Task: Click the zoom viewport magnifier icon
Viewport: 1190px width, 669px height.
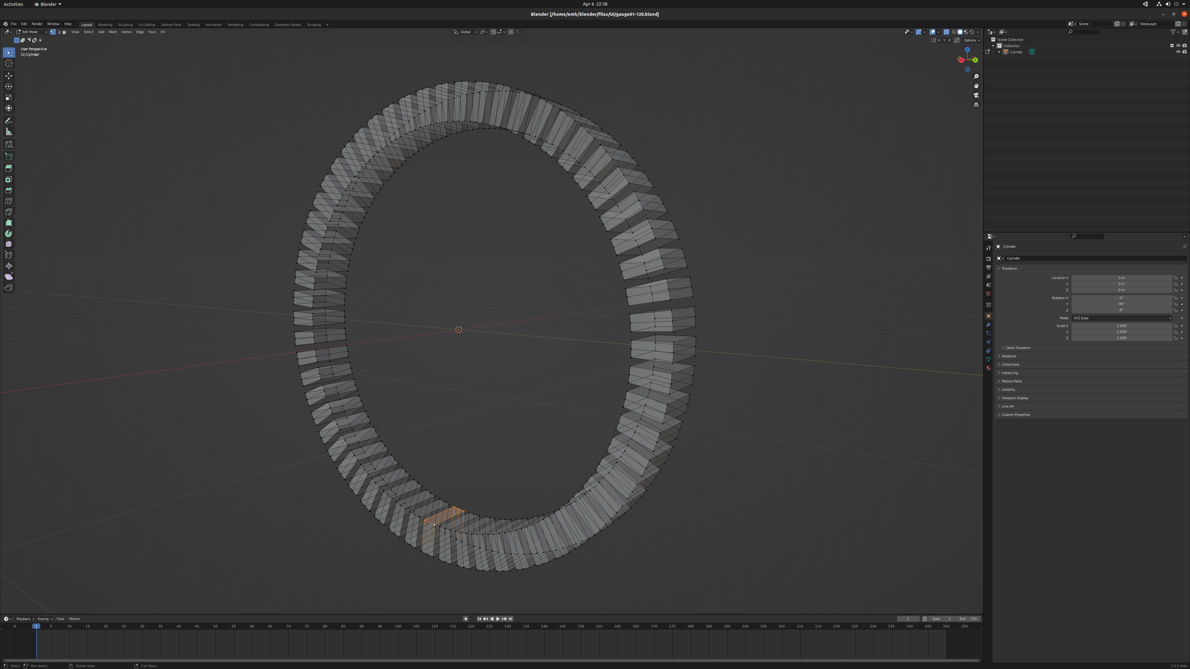Action: [976, 77]
